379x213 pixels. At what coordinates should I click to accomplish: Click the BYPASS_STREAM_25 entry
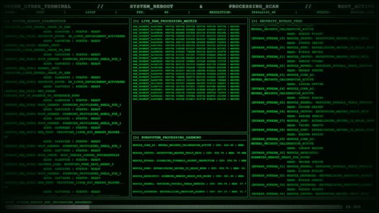pyautogui.click(x=312, y=102)
